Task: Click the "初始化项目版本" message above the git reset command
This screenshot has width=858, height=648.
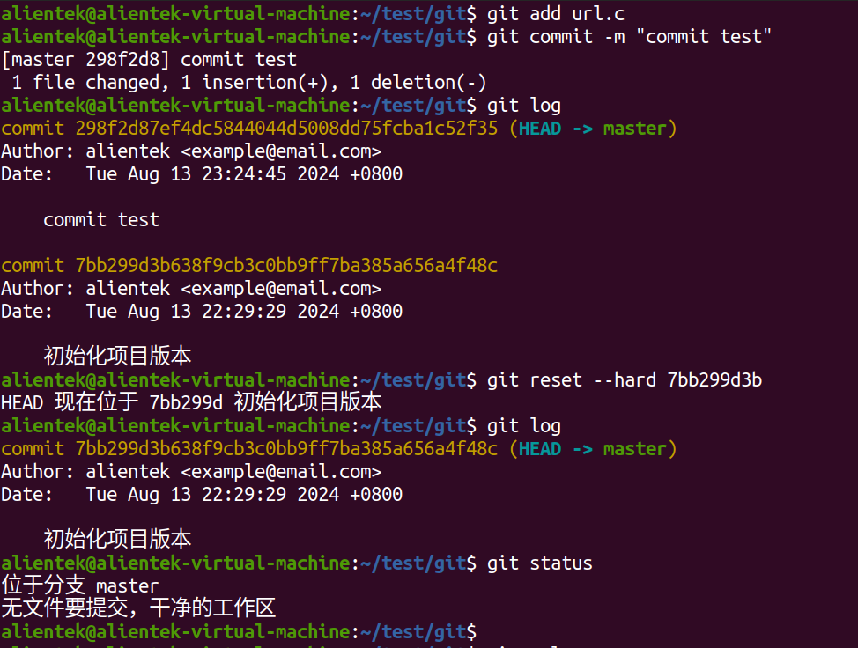Action: tap(117, 357)
